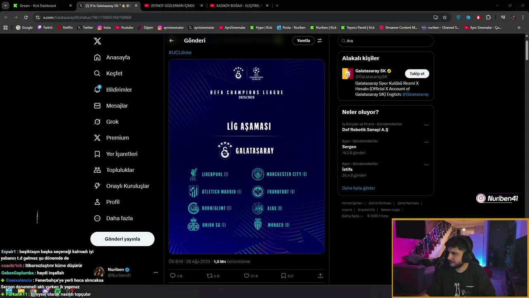Open Yer İşaretleri bookmarks
This screenshot has height=298, width=529.
116,154
